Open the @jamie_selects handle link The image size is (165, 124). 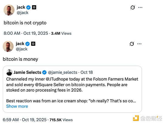(x=63, y=72)
